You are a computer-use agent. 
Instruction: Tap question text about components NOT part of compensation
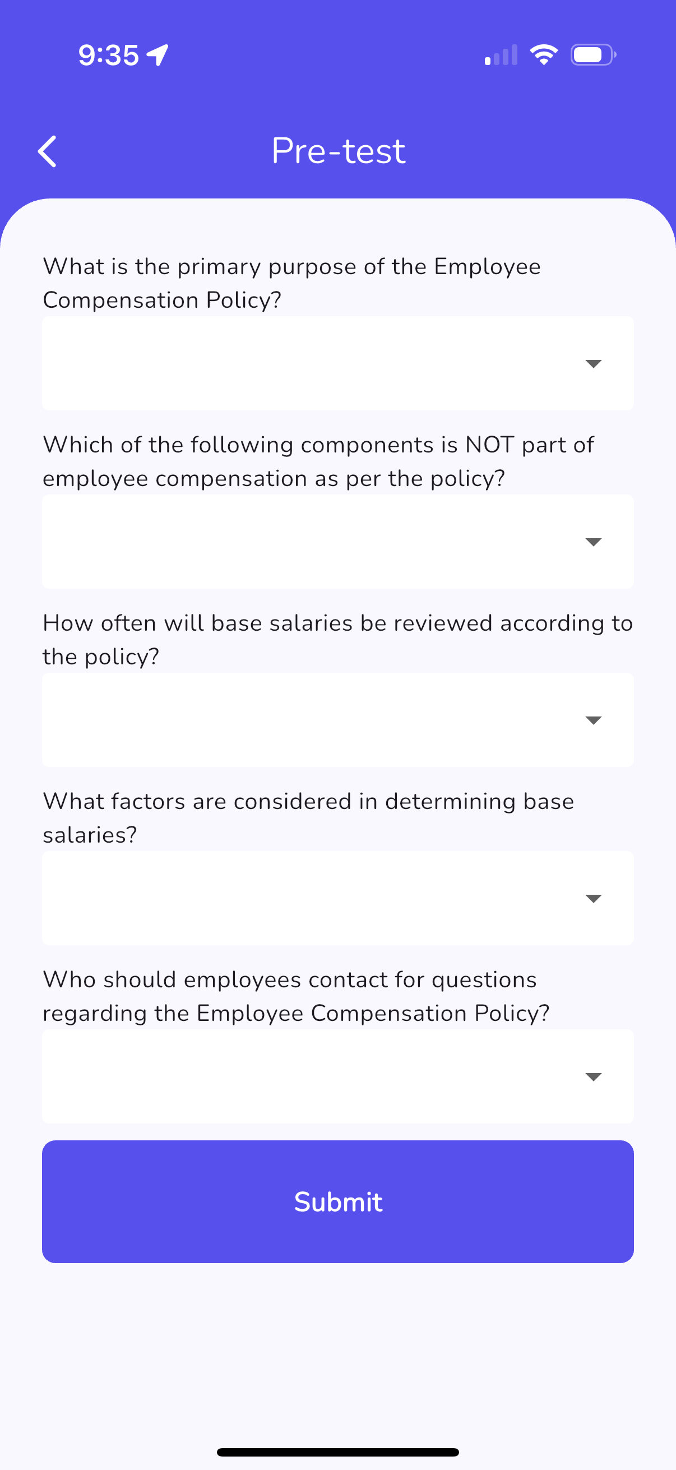(x=318, y=461)
